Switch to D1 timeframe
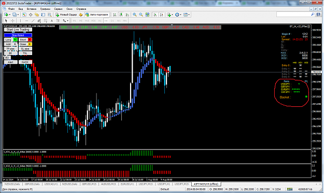The image size is (324, 193). (x=112, y=21)
